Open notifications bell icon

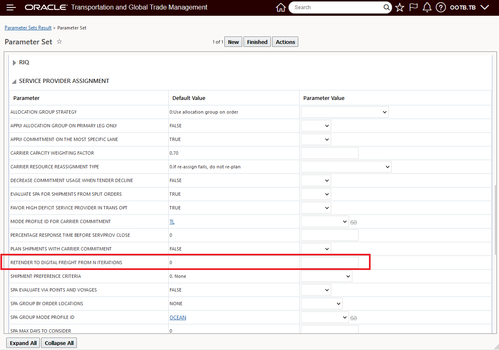point(427,7)
